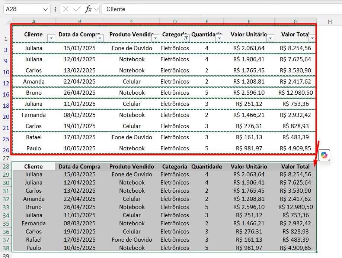The image size is (342, 258).
Task: Expand the fx function dropdown chevron
Action: [96, 9]
